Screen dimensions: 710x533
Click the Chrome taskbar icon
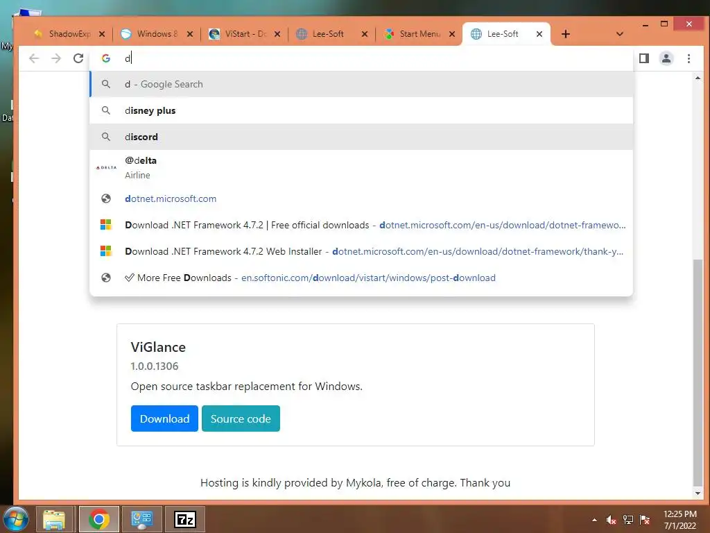pos(98,519)
